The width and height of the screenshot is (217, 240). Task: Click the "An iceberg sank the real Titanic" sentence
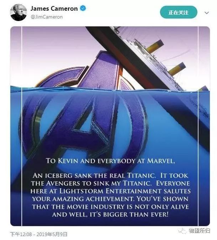[x=94, y=175]
